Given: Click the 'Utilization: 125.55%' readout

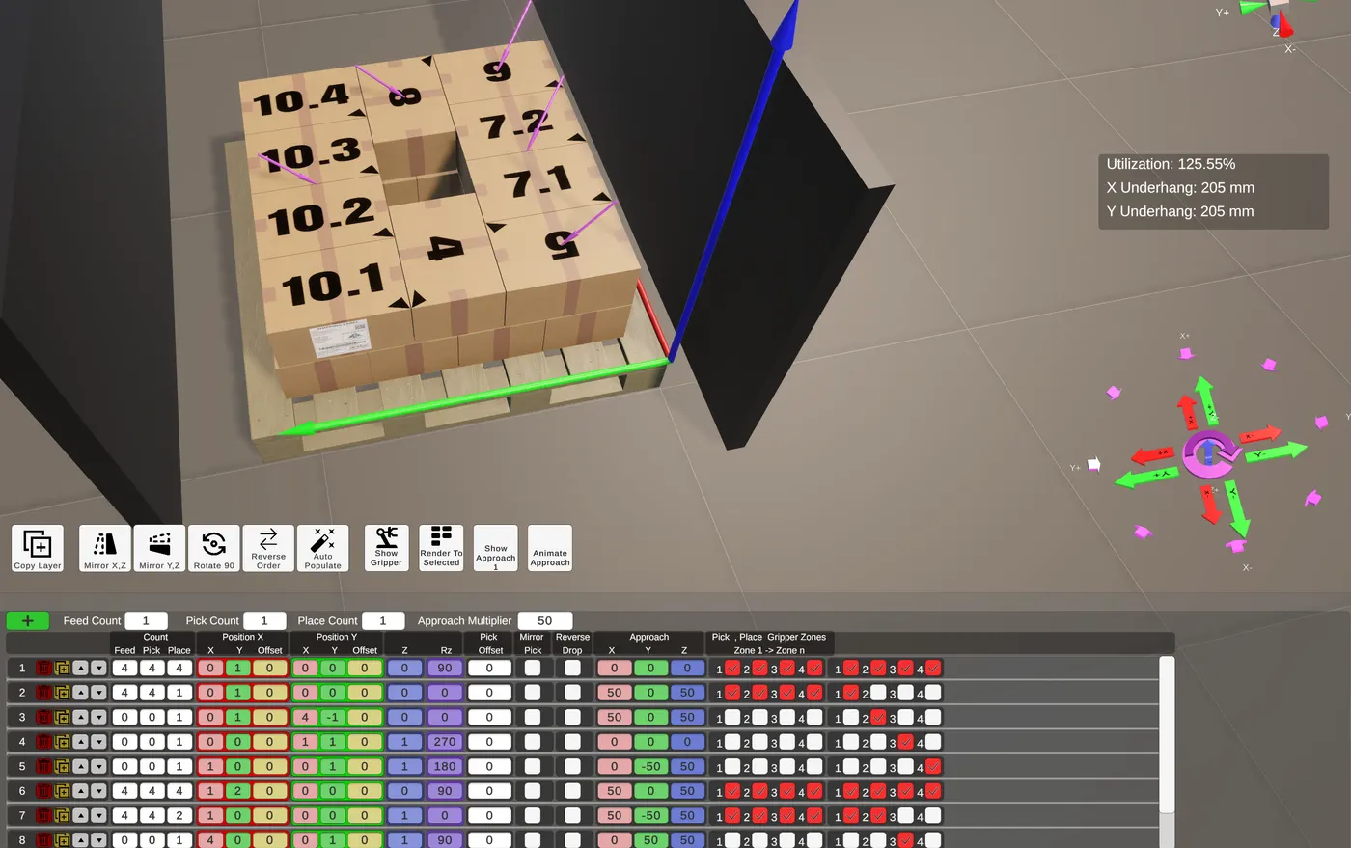Looking at the screenshot, I should click(1171, 164).
